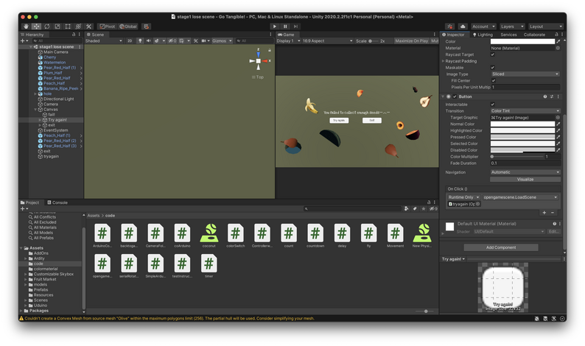Click the cloud services icon
Screen dimensions: 585x346
tap(463, 27)
